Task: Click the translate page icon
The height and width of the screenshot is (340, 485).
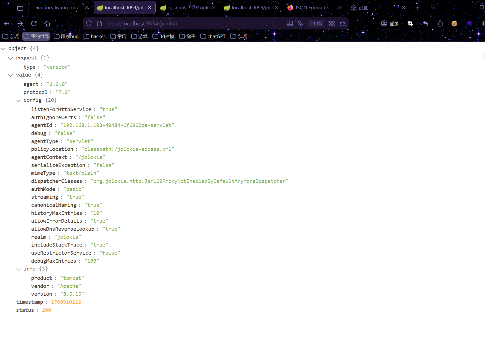Action: [300, 23]
